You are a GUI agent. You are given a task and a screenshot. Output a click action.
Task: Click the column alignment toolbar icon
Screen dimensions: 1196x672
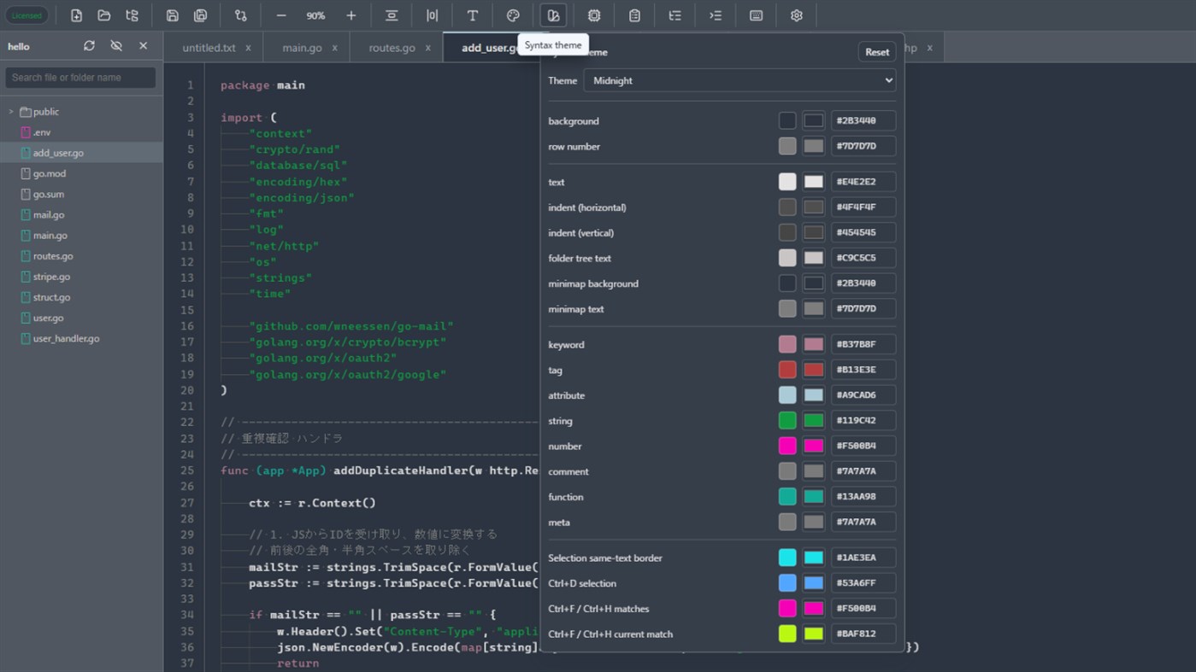click(432, 15)
